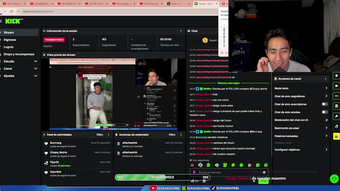Image resolution: width=340 pixels, height=191 pixels.
Task: Open the broadcast signal widget in the right sidebar
Action: tap(336, 96)
